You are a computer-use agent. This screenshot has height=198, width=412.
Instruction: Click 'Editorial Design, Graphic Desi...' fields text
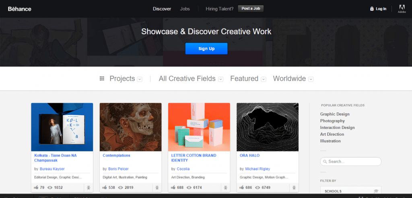click(58, 177)
